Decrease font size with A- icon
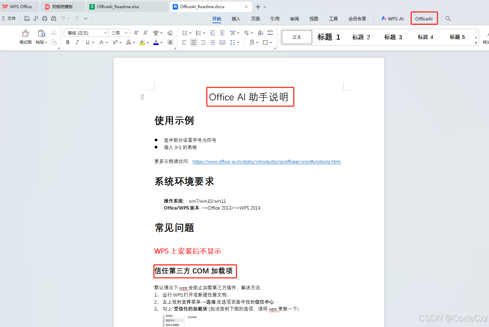The height and width of the screenshot is (327, 489). pyautogui.click(x=146, y=33)
